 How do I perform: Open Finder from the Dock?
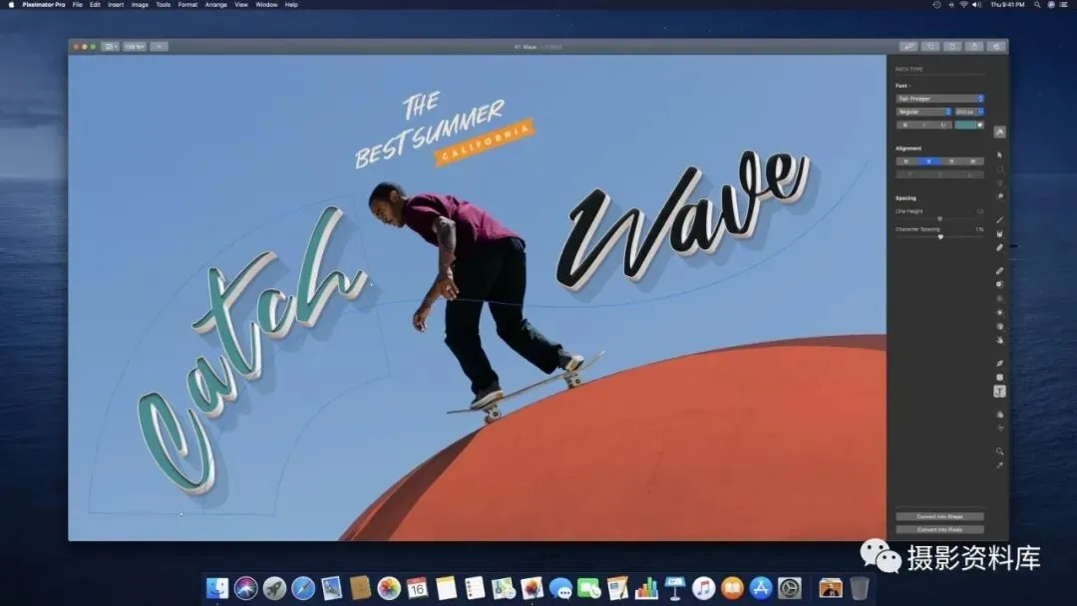pyautogui.click(x=217, y=588)
